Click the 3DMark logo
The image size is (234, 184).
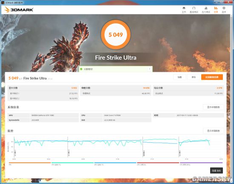point(19,10)
